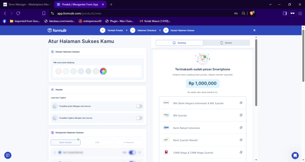Image resolution: width=305 pixels, height=162 pixels.
Task: Click the Rp 1,000,000 amount badge
Action: coord(203,83)
